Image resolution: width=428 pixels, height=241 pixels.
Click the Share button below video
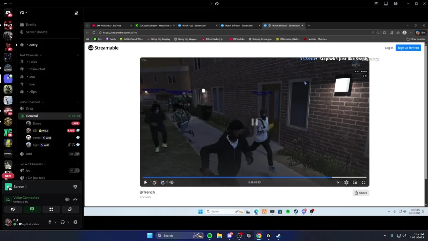[x=361, y=193]
